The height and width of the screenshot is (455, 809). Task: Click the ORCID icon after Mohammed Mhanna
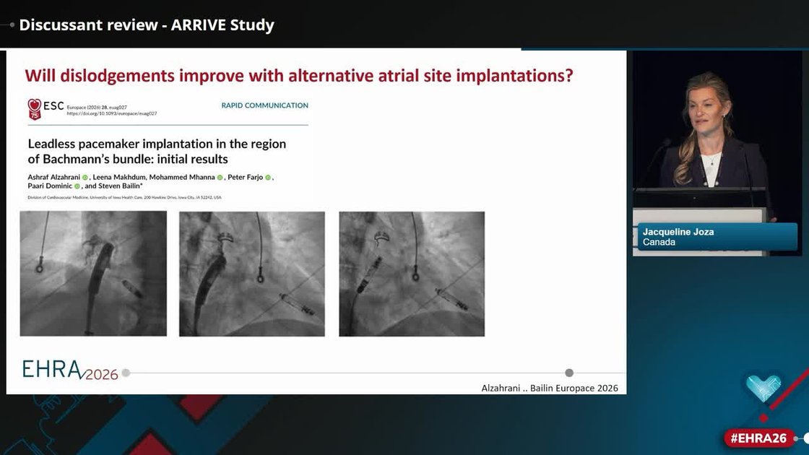220,178
